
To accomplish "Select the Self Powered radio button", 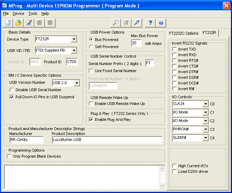I will pos(91,47).
